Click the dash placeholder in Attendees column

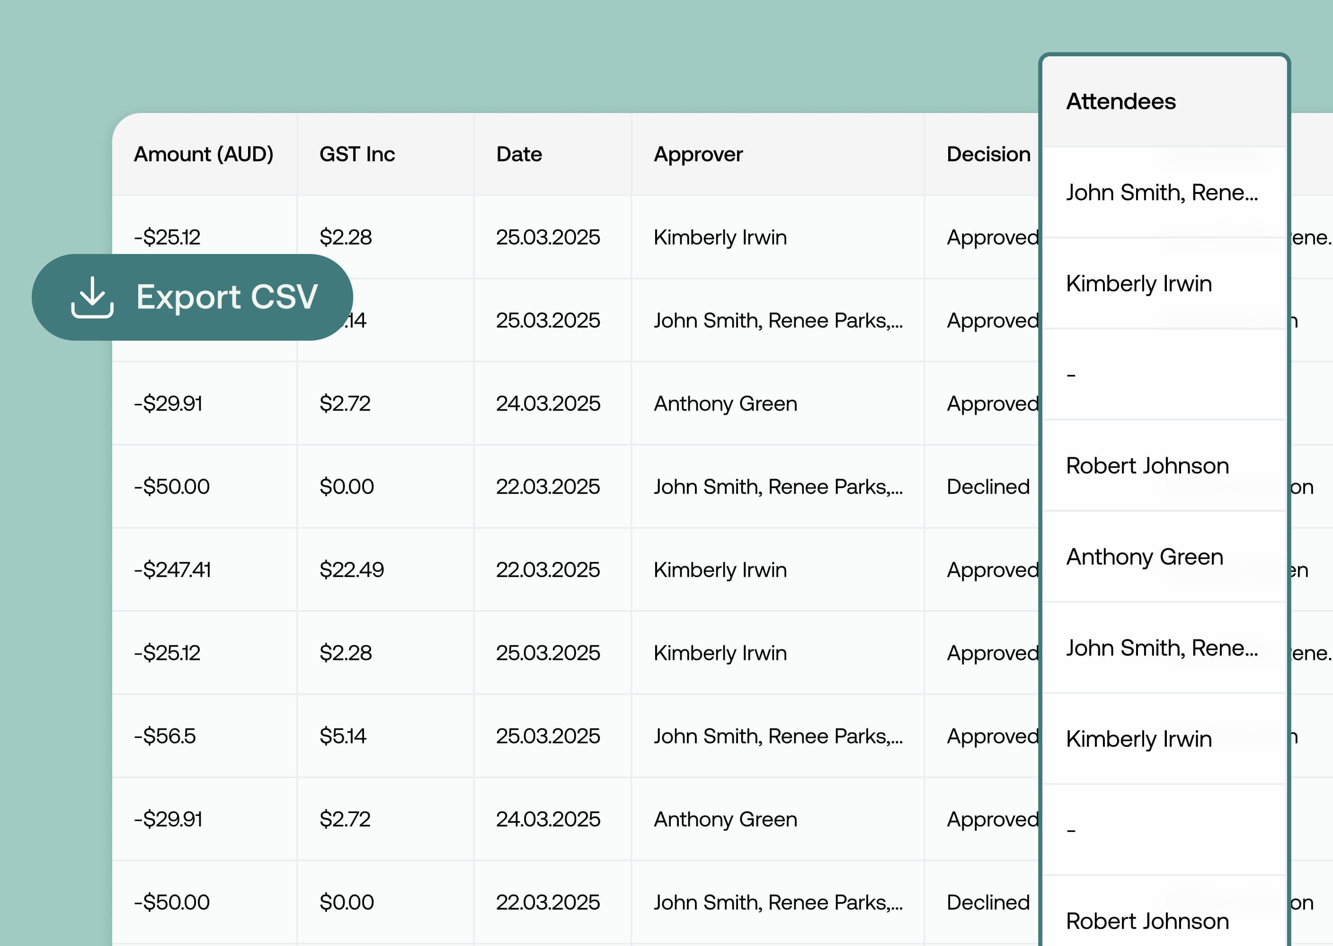pos(1071,375)
